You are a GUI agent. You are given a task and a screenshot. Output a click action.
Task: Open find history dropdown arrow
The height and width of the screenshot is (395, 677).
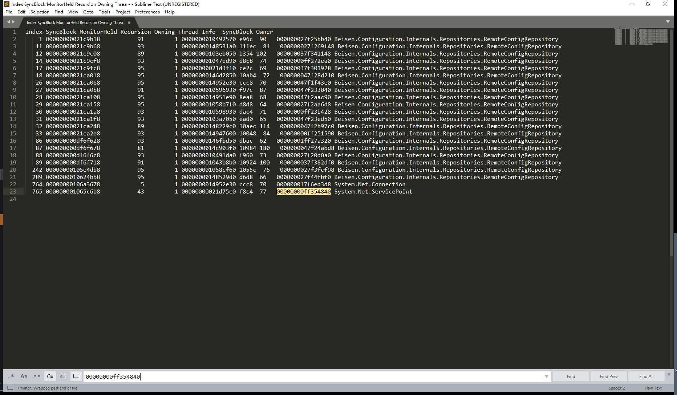click(546, 376)
